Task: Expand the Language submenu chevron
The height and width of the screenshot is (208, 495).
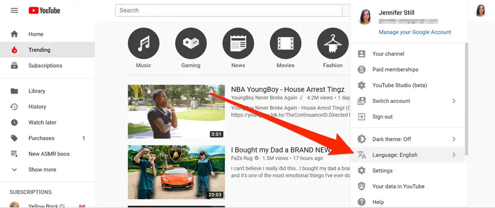Action: [x=454, y=155]
